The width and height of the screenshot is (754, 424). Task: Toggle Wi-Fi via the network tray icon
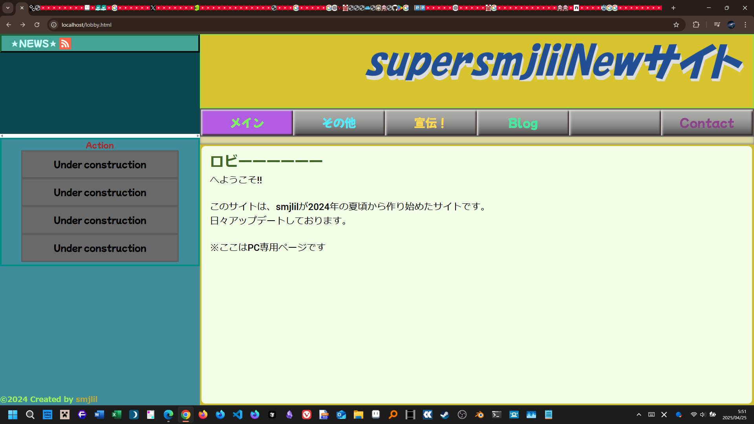(693, 415)
